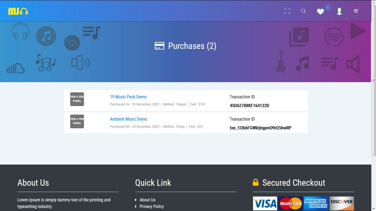This screenshot has height=211, width=376.
Task: Open the Ambient Music Demo purchase
Action: [128, 119]
